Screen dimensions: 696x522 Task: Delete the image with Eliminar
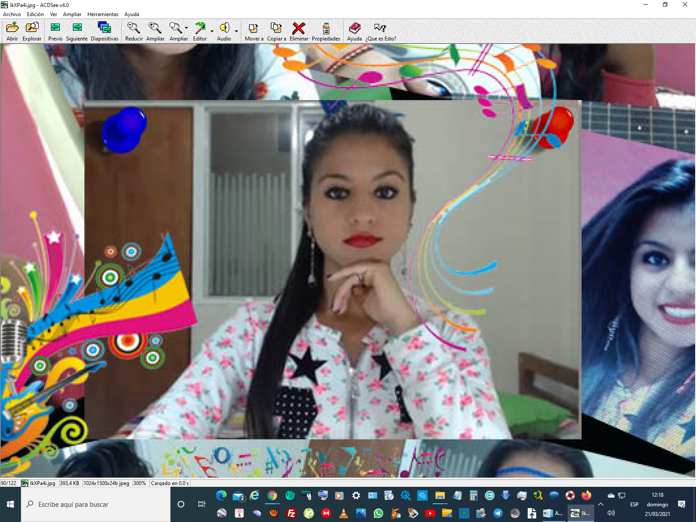(299, 28)
